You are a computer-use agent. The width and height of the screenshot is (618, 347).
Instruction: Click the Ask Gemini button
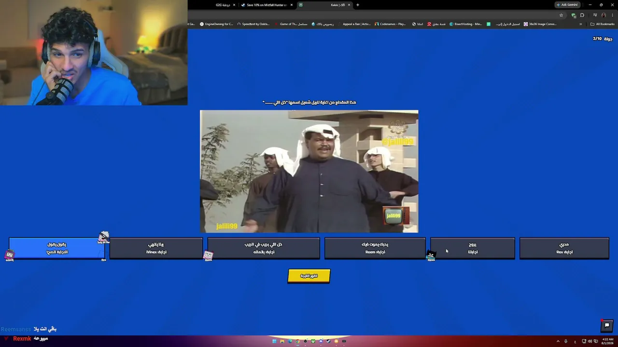567,5
